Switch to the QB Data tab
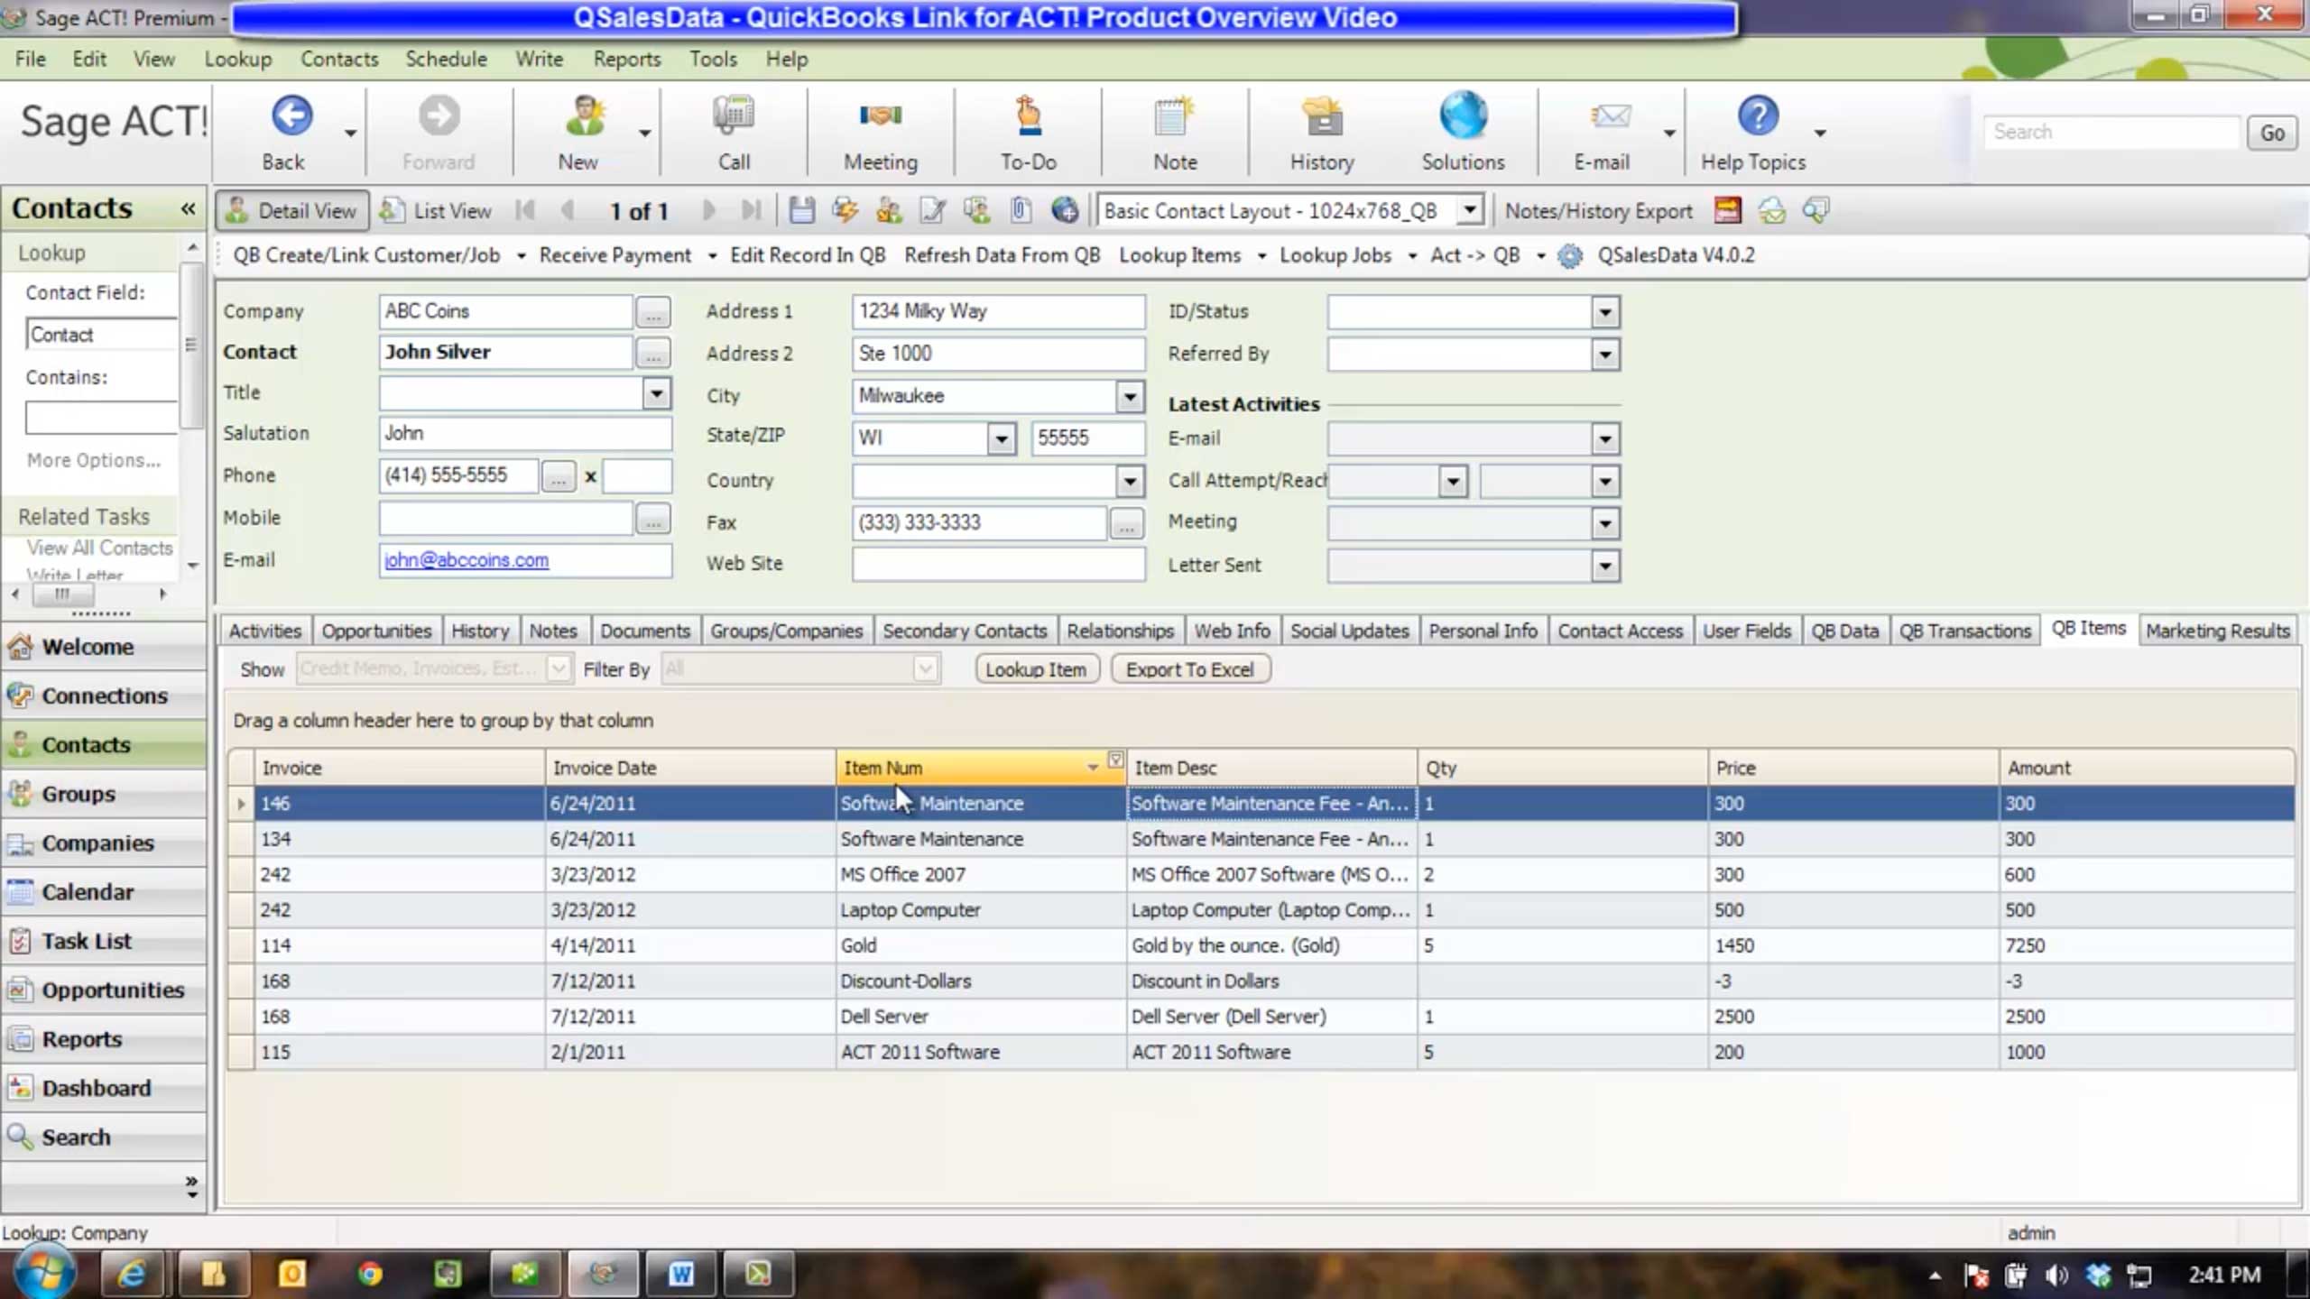 pyautogui.click(x=1844, y=631)
